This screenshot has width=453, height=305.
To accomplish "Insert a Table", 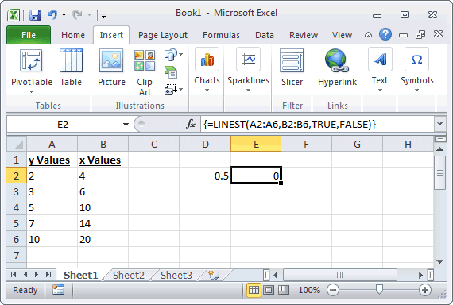I will pyautogui.click(x=71, y=68).
